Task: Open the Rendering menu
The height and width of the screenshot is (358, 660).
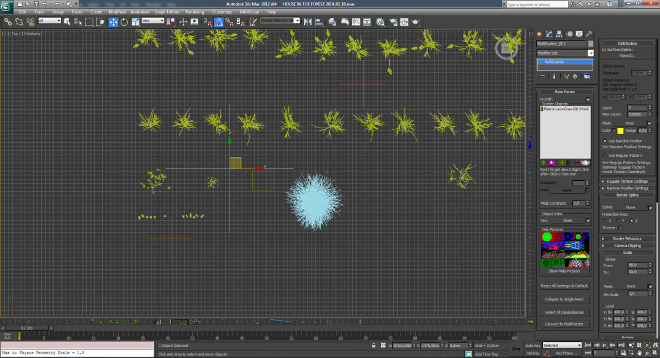Action: (195, 11)
